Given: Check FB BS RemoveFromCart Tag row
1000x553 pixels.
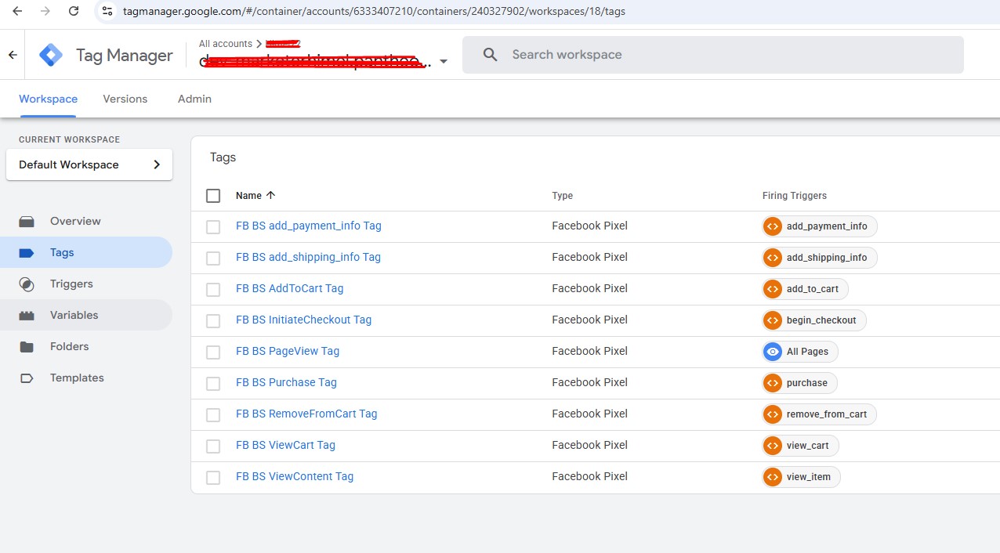Looking at the screenshot, I should click(213, 415).
